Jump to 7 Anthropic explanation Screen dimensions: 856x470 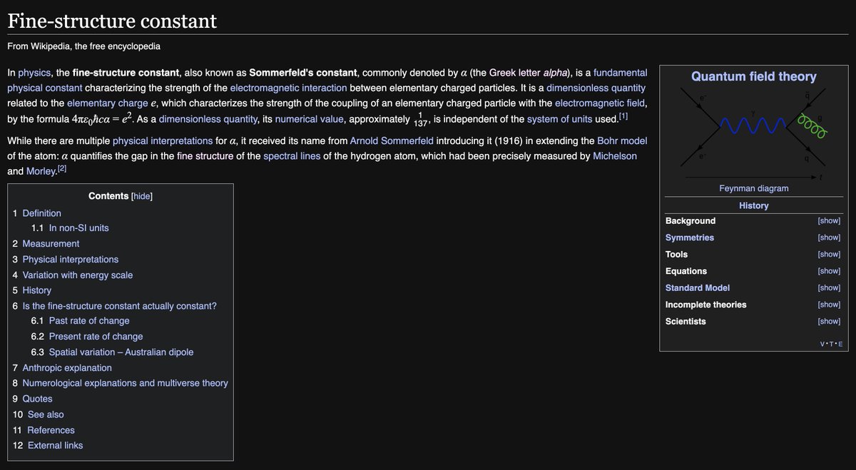62,368
